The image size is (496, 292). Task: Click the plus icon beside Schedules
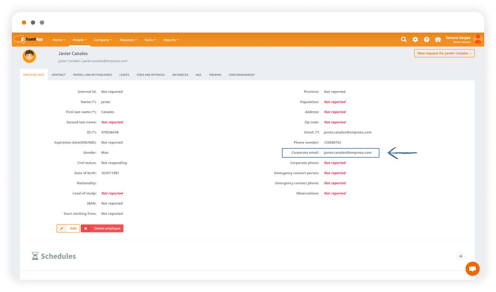pos(461,256)
